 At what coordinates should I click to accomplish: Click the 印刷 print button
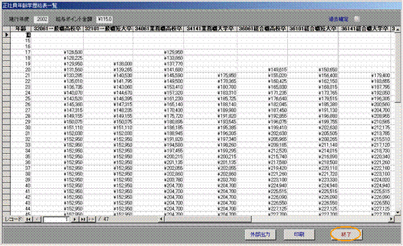tap(299, 234)
